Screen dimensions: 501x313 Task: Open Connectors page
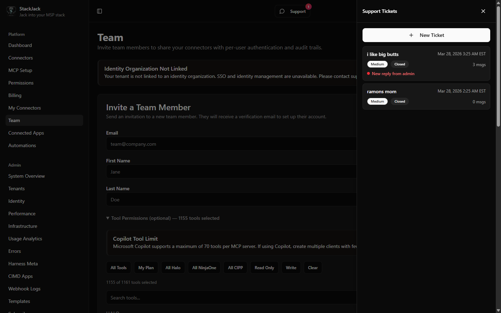tap(44, 58)
